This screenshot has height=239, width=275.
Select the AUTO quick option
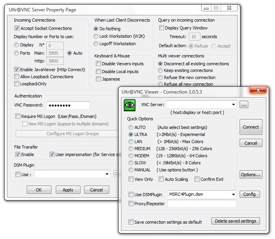point(131,127)
